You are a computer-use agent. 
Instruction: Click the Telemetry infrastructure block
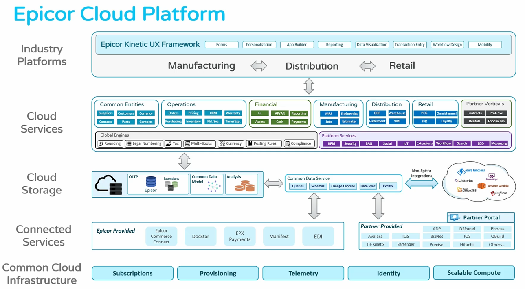(303, 273)
